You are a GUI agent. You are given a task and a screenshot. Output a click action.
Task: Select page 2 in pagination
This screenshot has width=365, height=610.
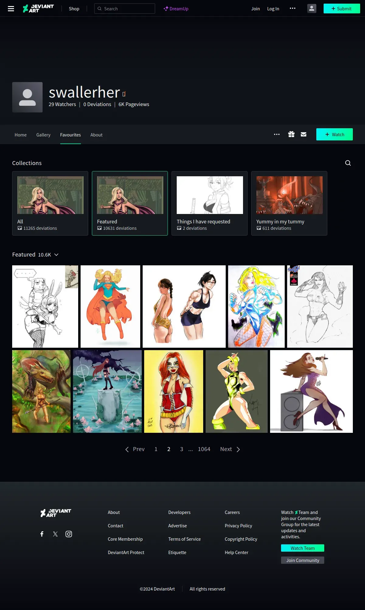tap(169, 449)
